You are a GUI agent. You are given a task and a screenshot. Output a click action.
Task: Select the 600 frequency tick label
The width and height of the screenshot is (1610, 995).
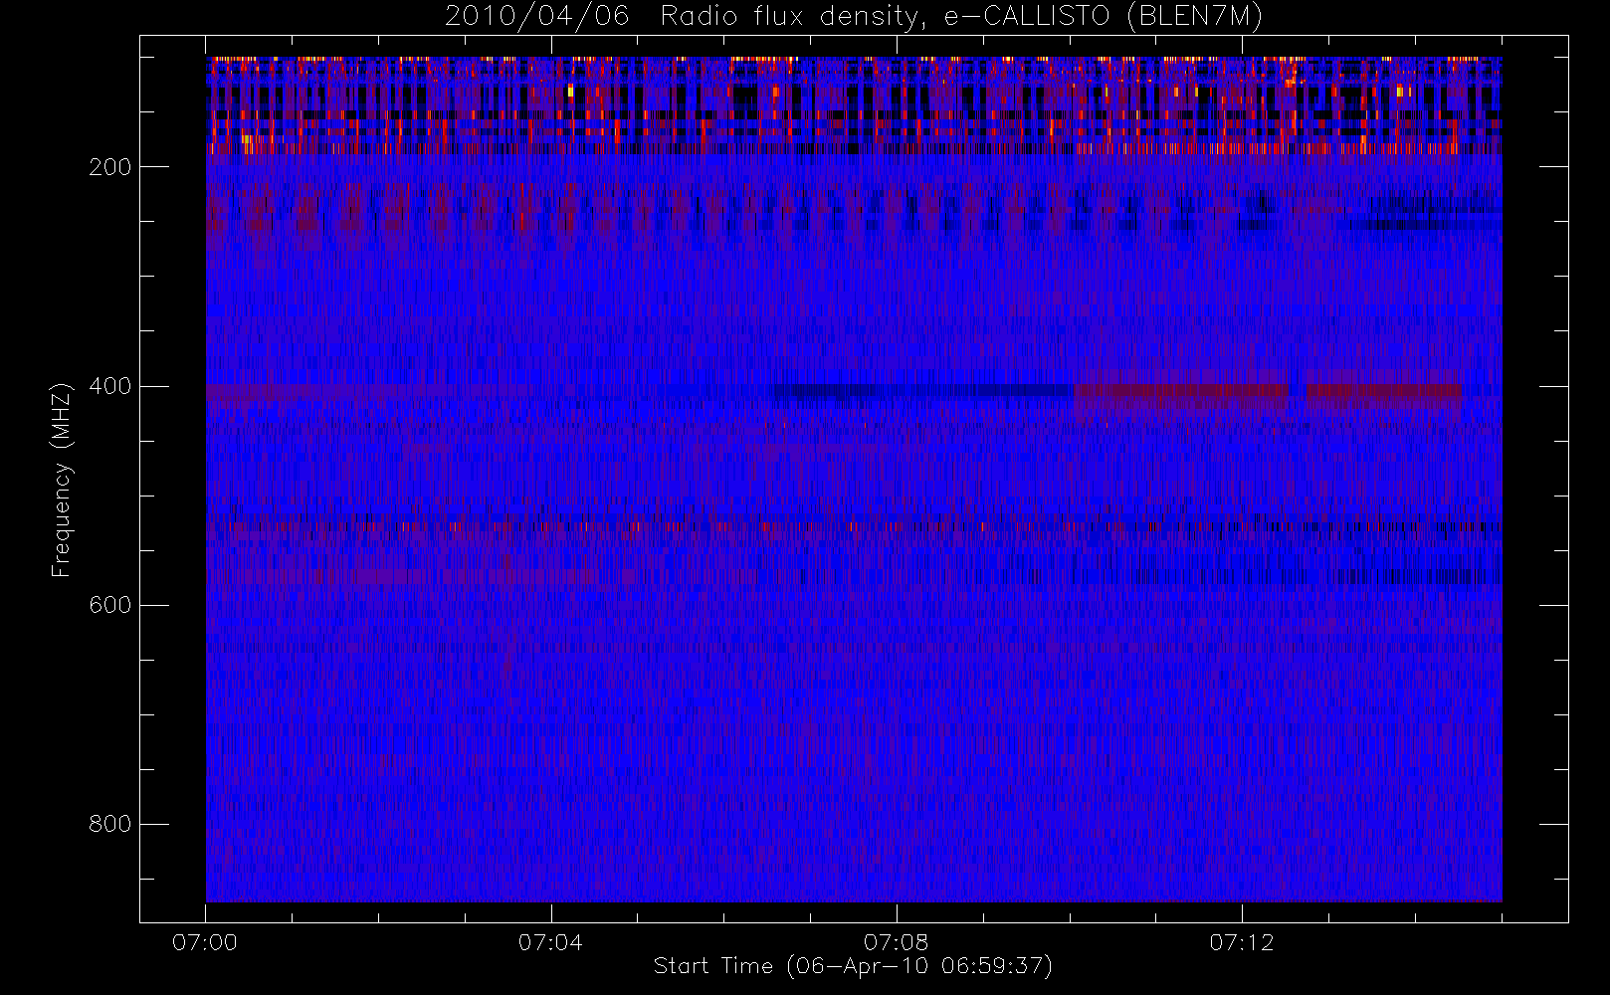point(109,605)
